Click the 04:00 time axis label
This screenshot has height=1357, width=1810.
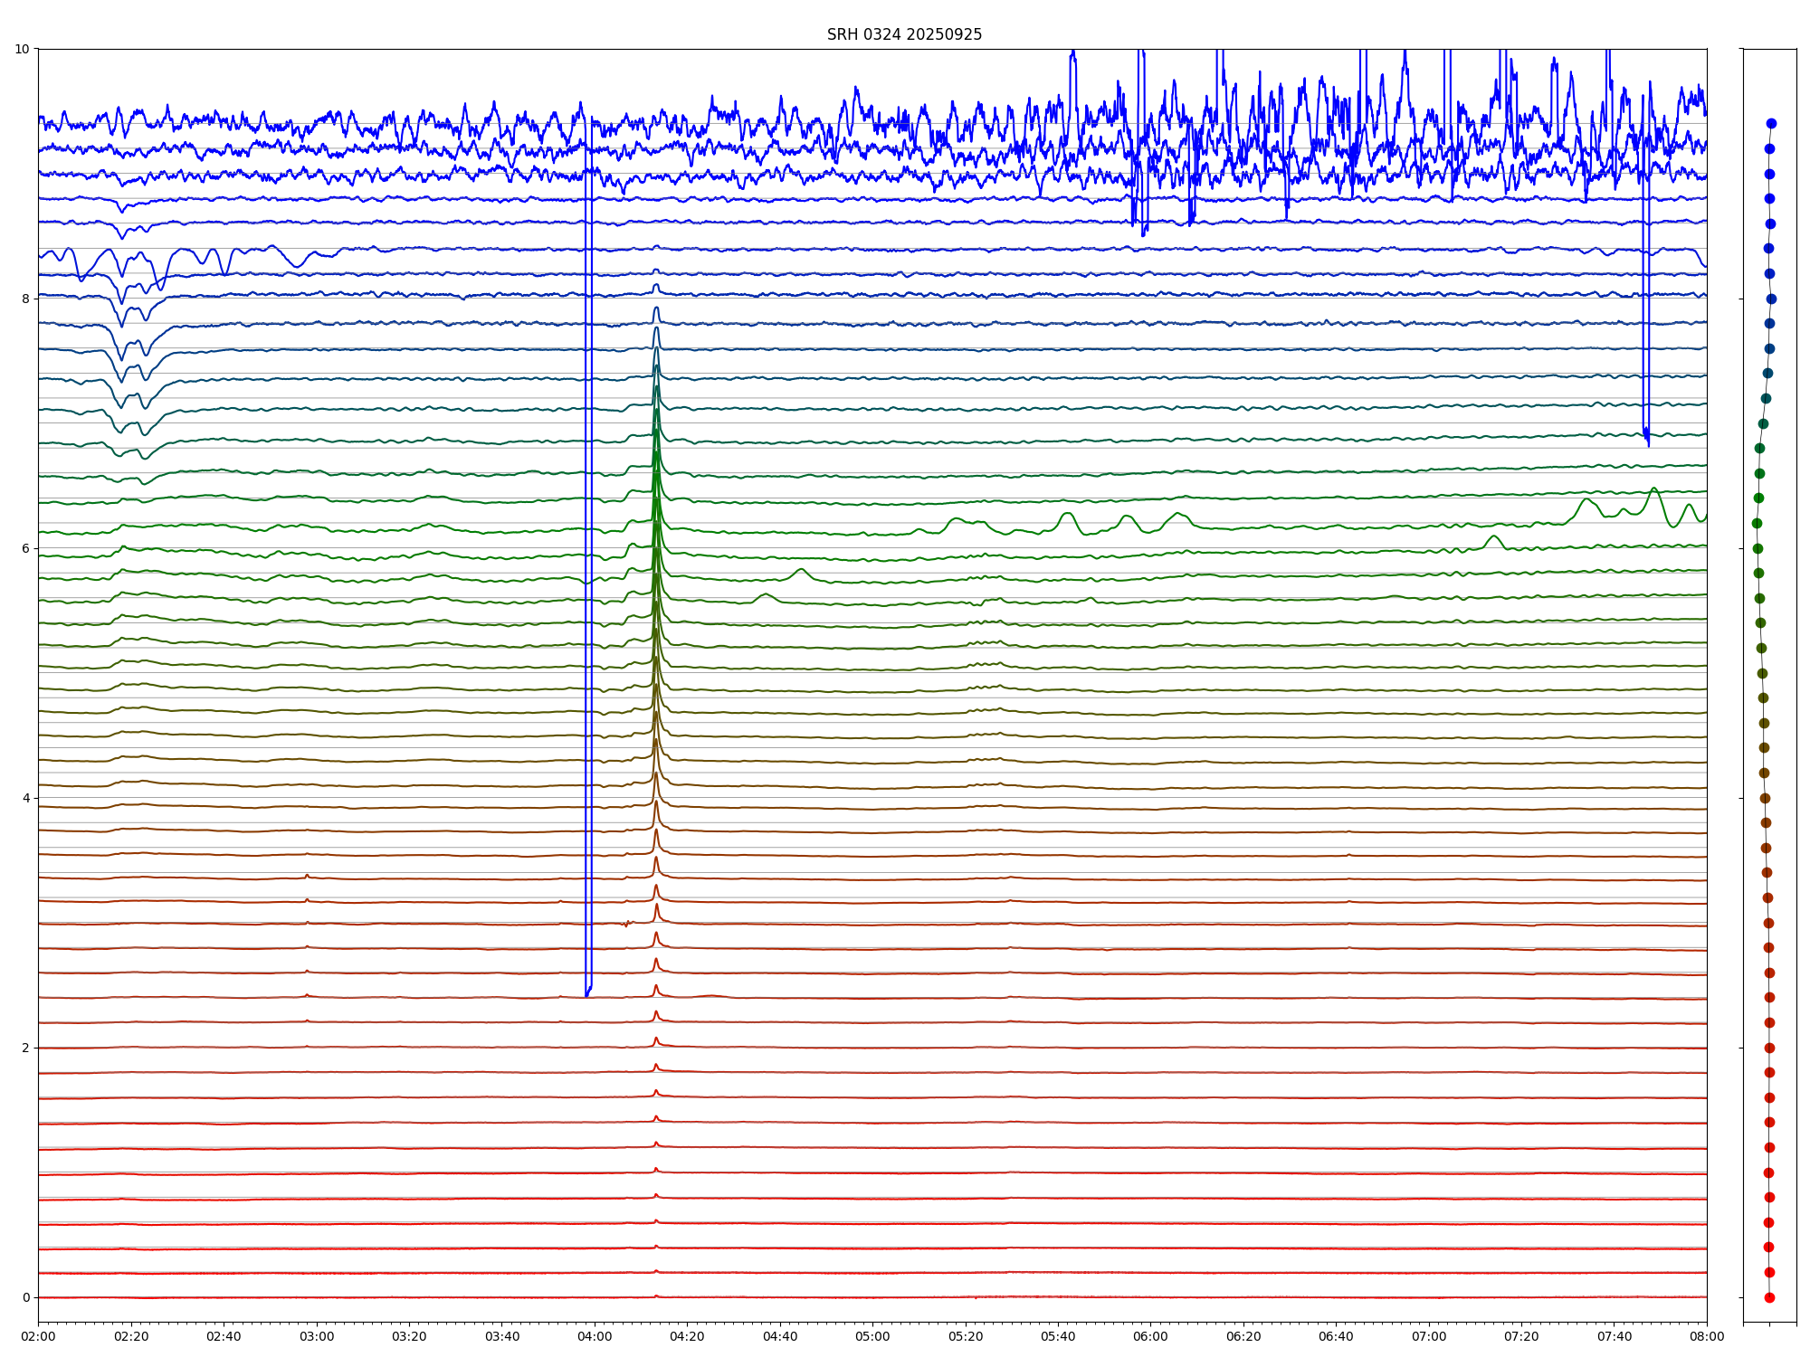pos(595,1336)
